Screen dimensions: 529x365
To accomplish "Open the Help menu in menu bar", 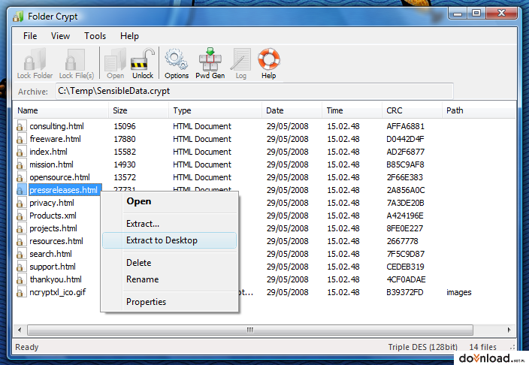I will pyautogui.click(x=129, y=36).
